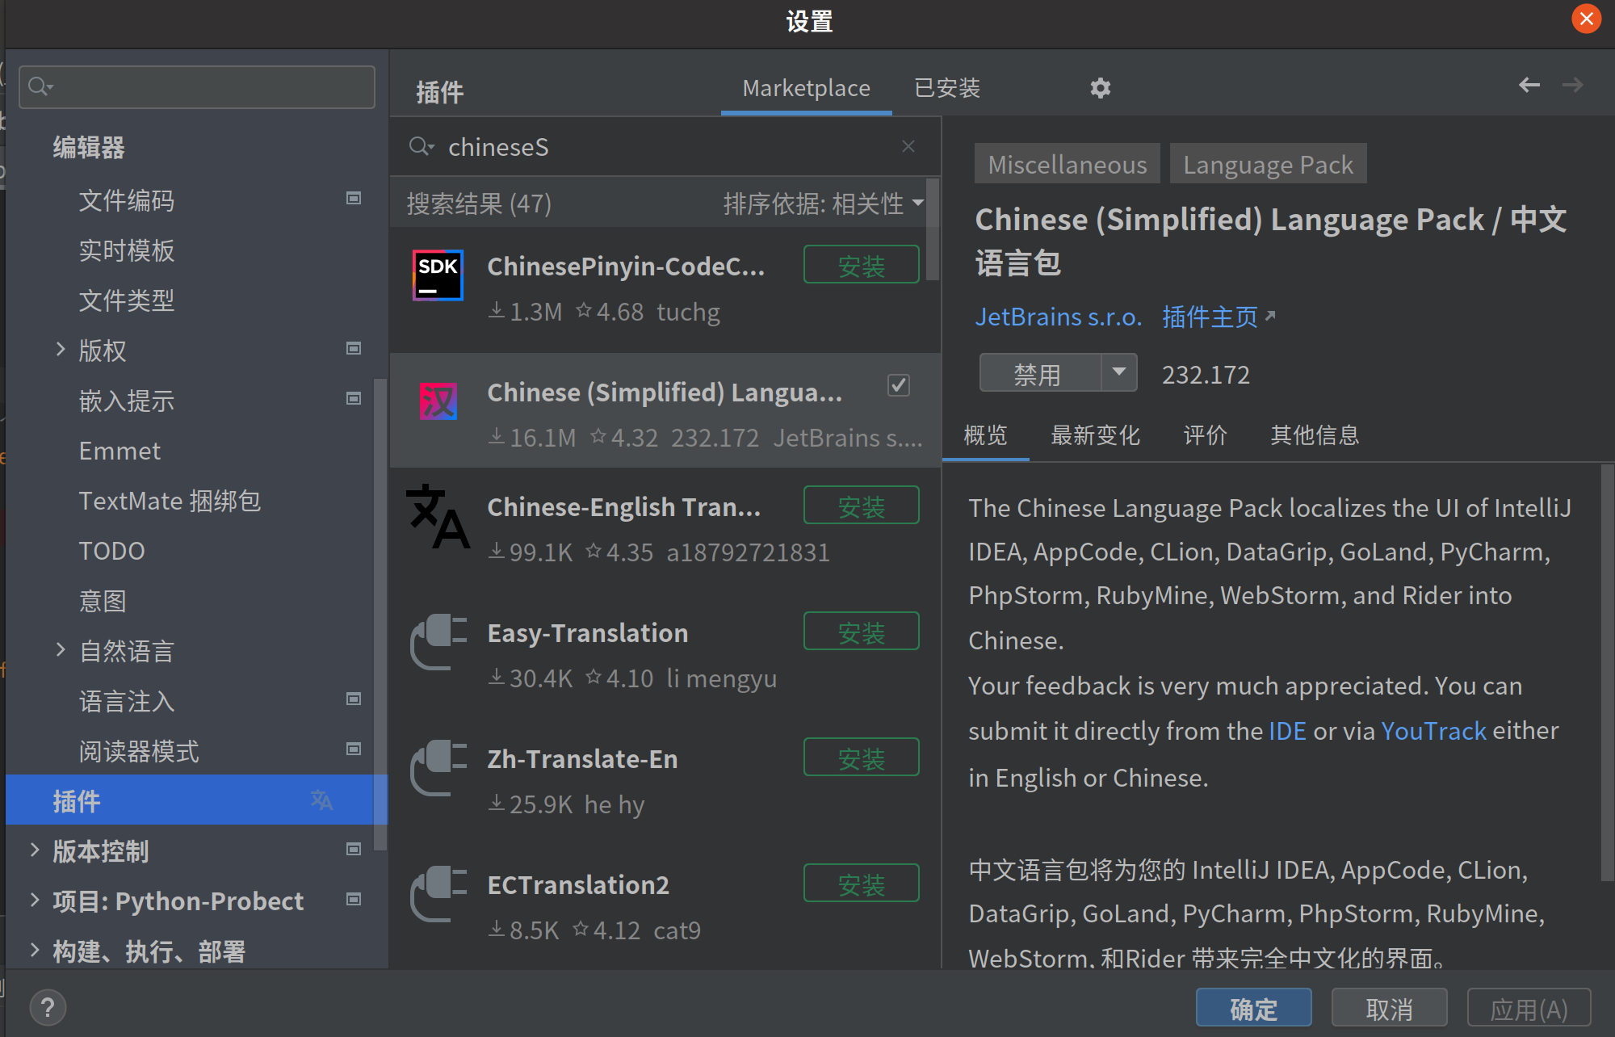The image size is (1615, 1037).
Task: Click the YouTrack hyperlink in description
Action: coord(1433,730)
